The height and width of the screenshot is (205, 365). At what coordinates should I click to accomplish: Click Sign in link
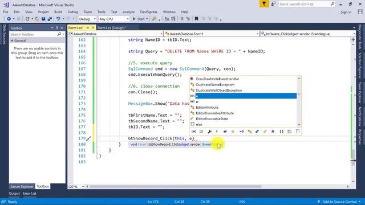point(346,12)
